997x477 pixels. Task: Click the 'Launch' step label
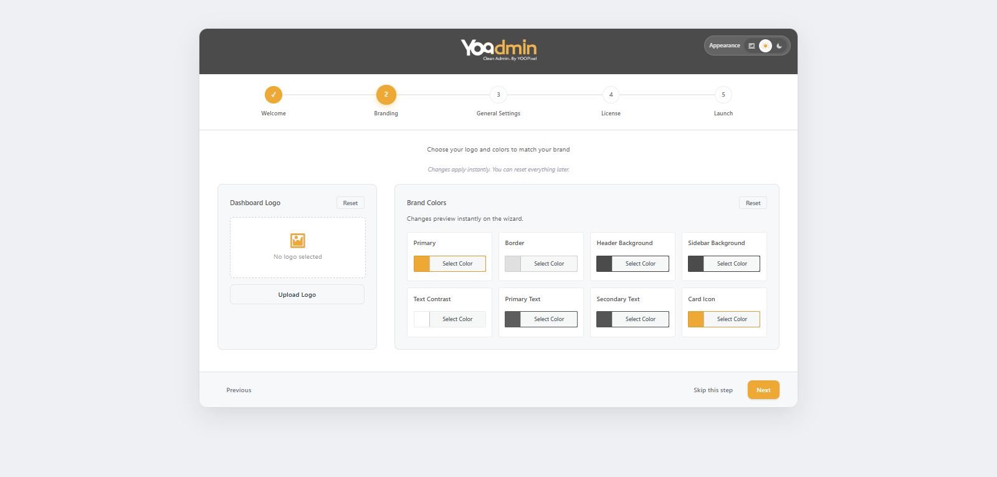click(x=723, y=113)
